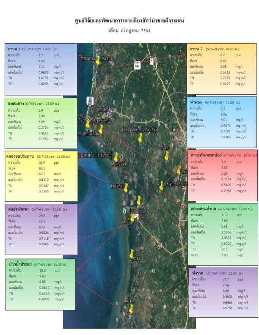Select the yellow pin near ท่าพลง label
The image size is (259, 335).
pyautogui.click(x=166, y=156)
